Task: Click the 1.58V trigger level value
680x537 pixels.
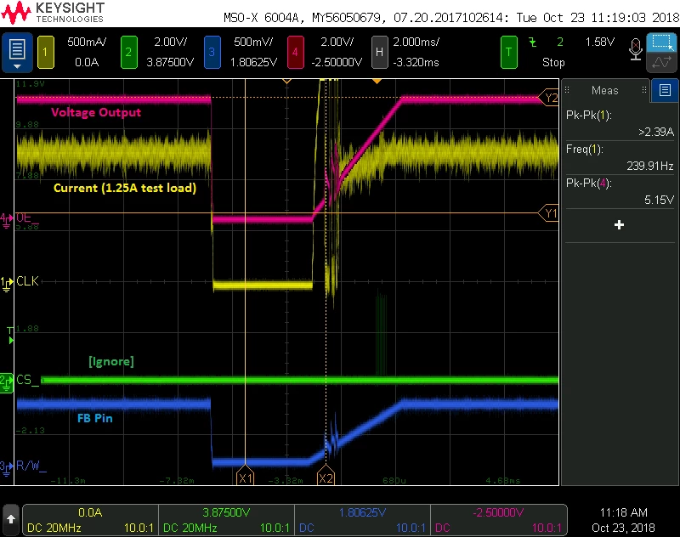Action: 600,42
